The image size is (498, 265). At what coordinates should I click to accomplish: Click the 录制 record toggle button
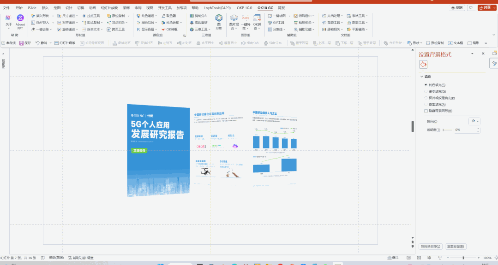pos(458,8)
